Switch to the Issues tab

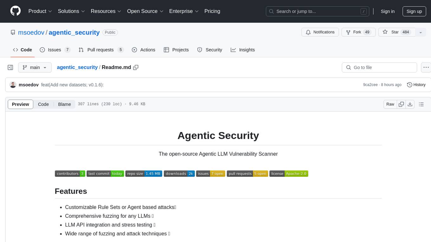pyautogui.click(x=55, y=50)
